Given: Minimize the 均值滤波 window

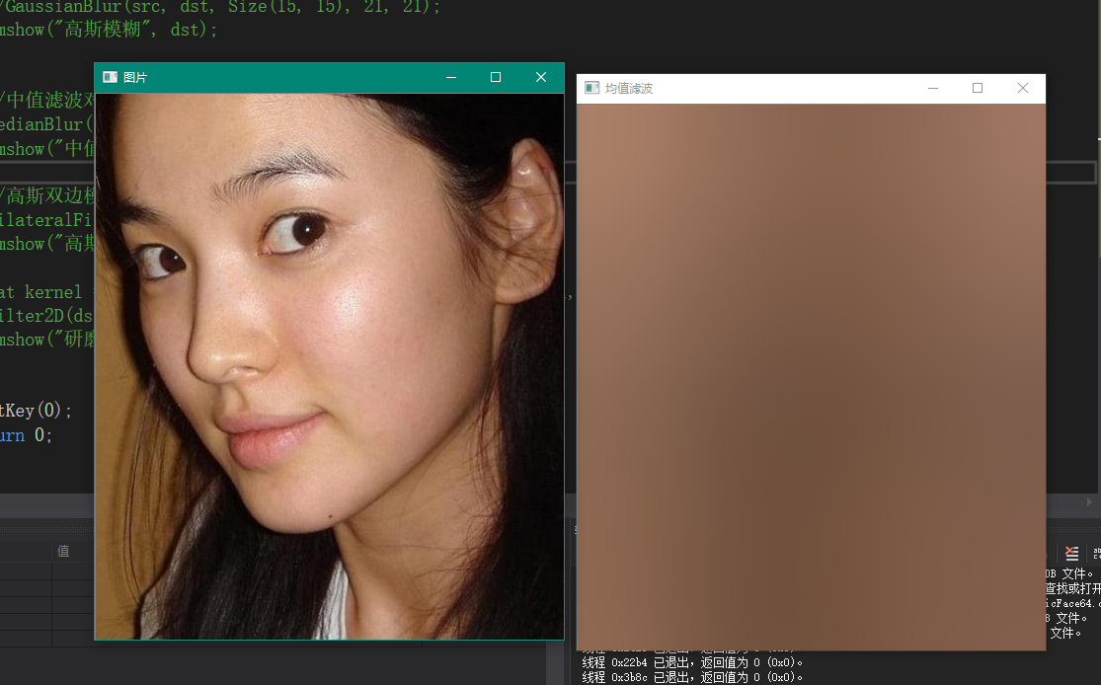Looking at the screenshot, I should [933, 88].
